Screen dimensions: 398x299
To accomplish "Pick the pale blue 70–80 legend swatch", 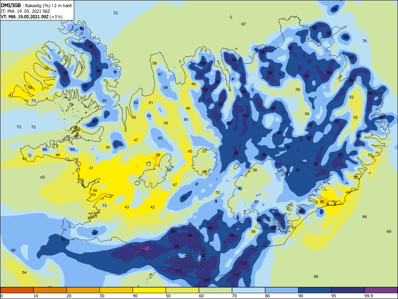I will [x=248, y=290].
